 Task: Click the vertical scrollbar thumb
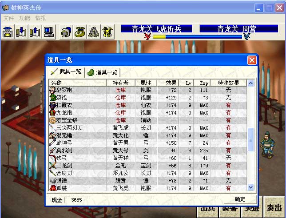pyautogui.click(x=250, y=140)
